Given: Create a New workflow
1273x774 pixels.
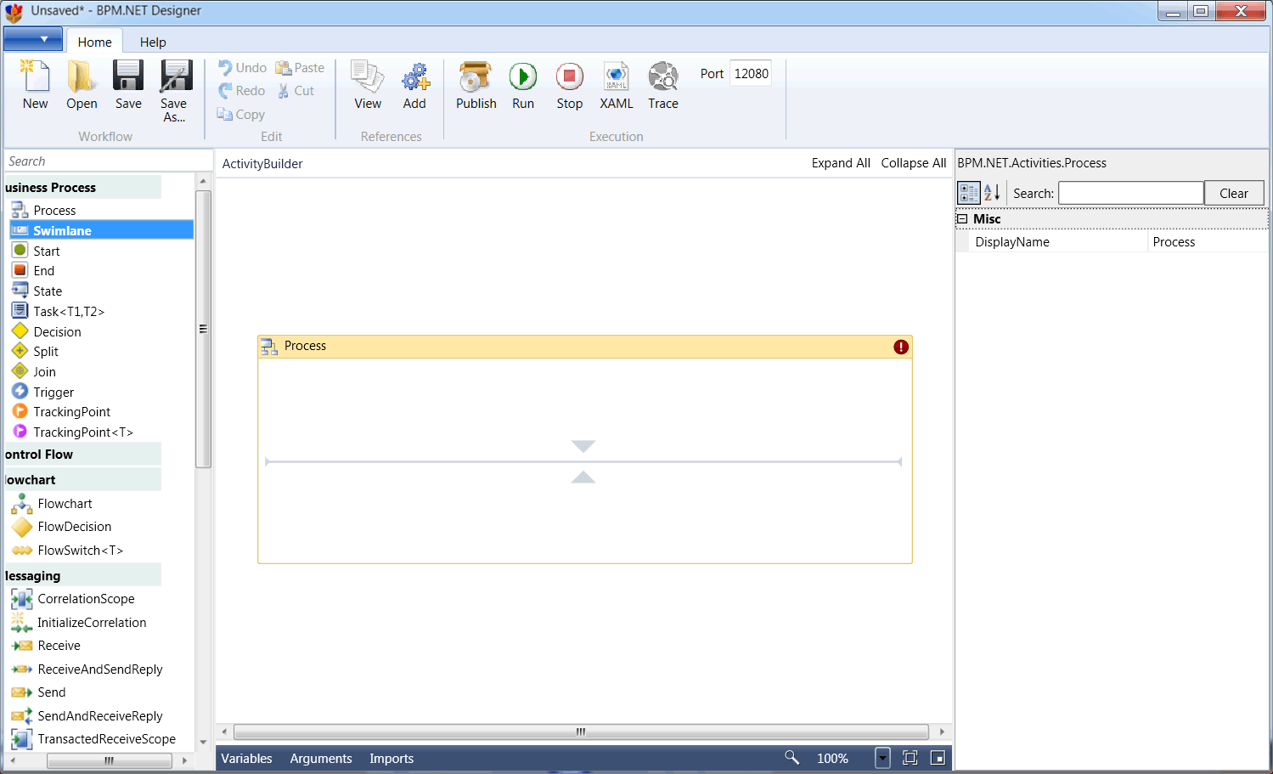Looking at the screenshot, I should [x=36, y=86].
